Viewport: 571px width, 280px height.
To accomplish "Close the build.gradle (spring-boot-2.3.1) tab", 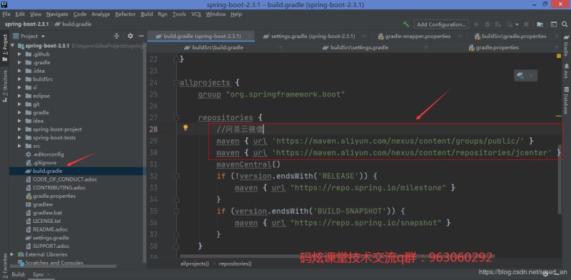I will point(250,36).
